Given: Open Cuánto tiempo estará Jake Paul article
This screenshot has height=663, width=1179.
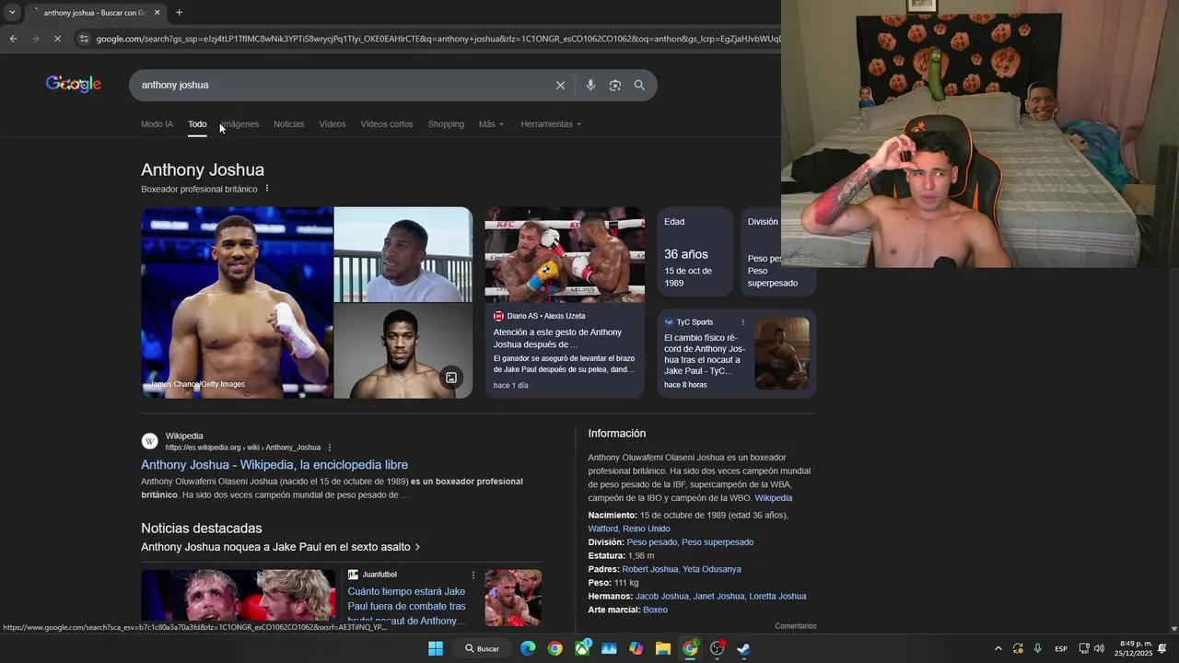Looking at the screenshot, I should pos(406,606).
